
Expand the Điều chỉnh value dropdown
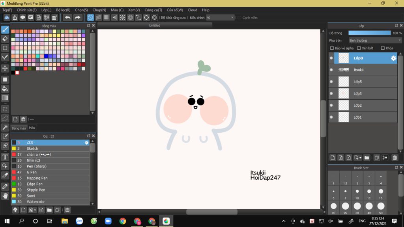(x=232, y=18)
